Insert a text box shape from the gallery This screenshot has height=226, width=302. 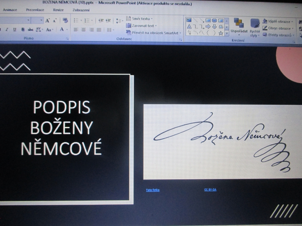(189, 20)
